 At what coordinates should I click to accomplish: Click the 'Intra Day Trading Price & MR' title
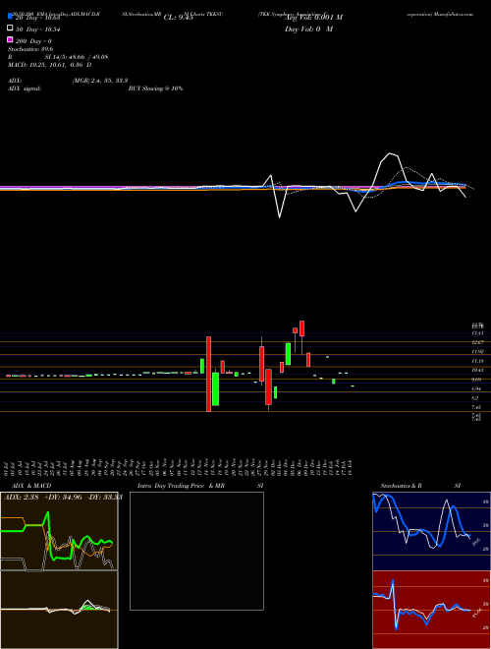[x=181, y=486]
